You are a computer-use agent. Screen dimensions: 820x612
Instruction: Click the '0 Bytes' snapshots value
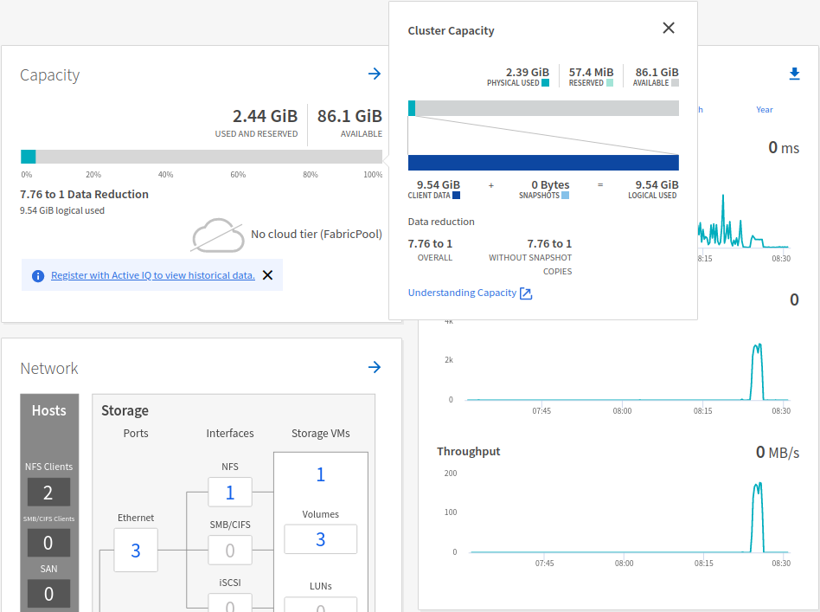(x=550, y=184)
